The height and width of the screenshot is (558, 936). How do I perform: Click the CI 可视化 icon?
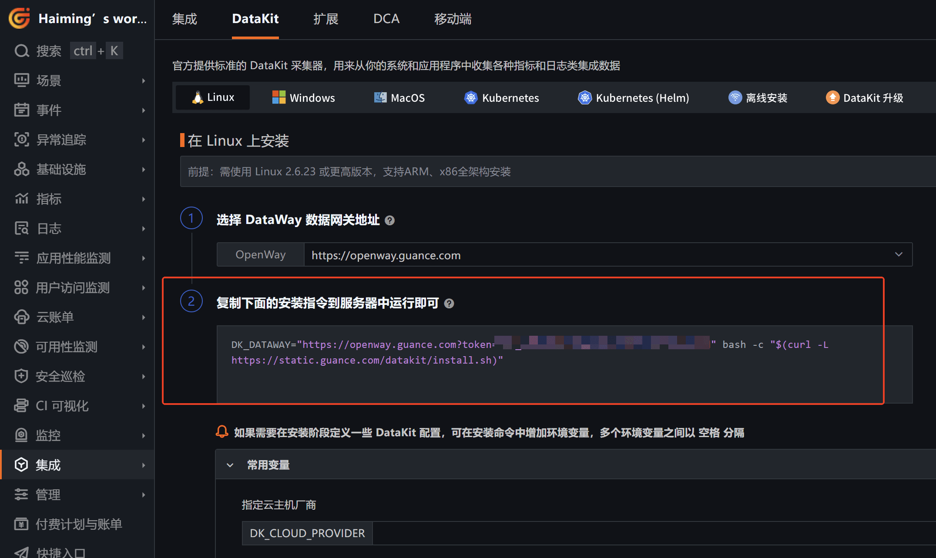(21, 406)
